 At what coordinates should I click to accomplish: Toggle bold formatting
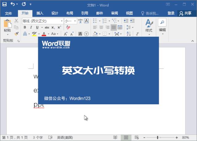click(x=25, y=27)
